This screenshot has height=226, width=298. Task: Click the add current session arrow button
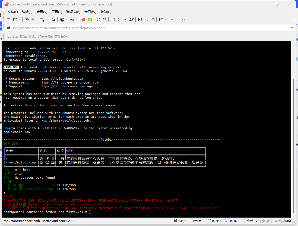tap(9, 36)
